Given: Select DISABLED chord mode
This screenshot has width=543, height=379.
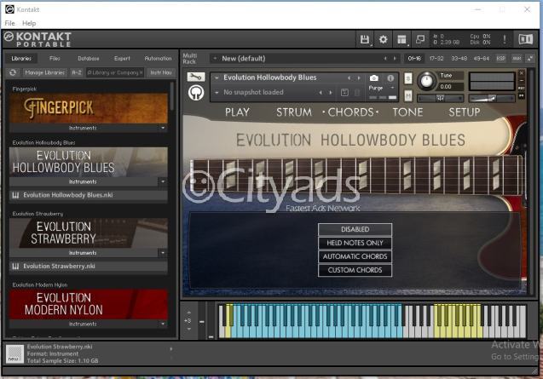Looking at the screenshot, I should coord(355,229).
